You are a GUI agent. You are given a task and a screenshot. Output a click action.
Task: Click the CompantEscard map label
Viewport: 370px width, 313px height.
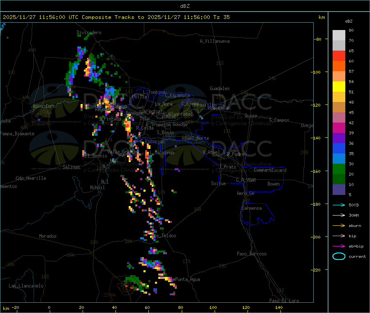tap(270, 170)
